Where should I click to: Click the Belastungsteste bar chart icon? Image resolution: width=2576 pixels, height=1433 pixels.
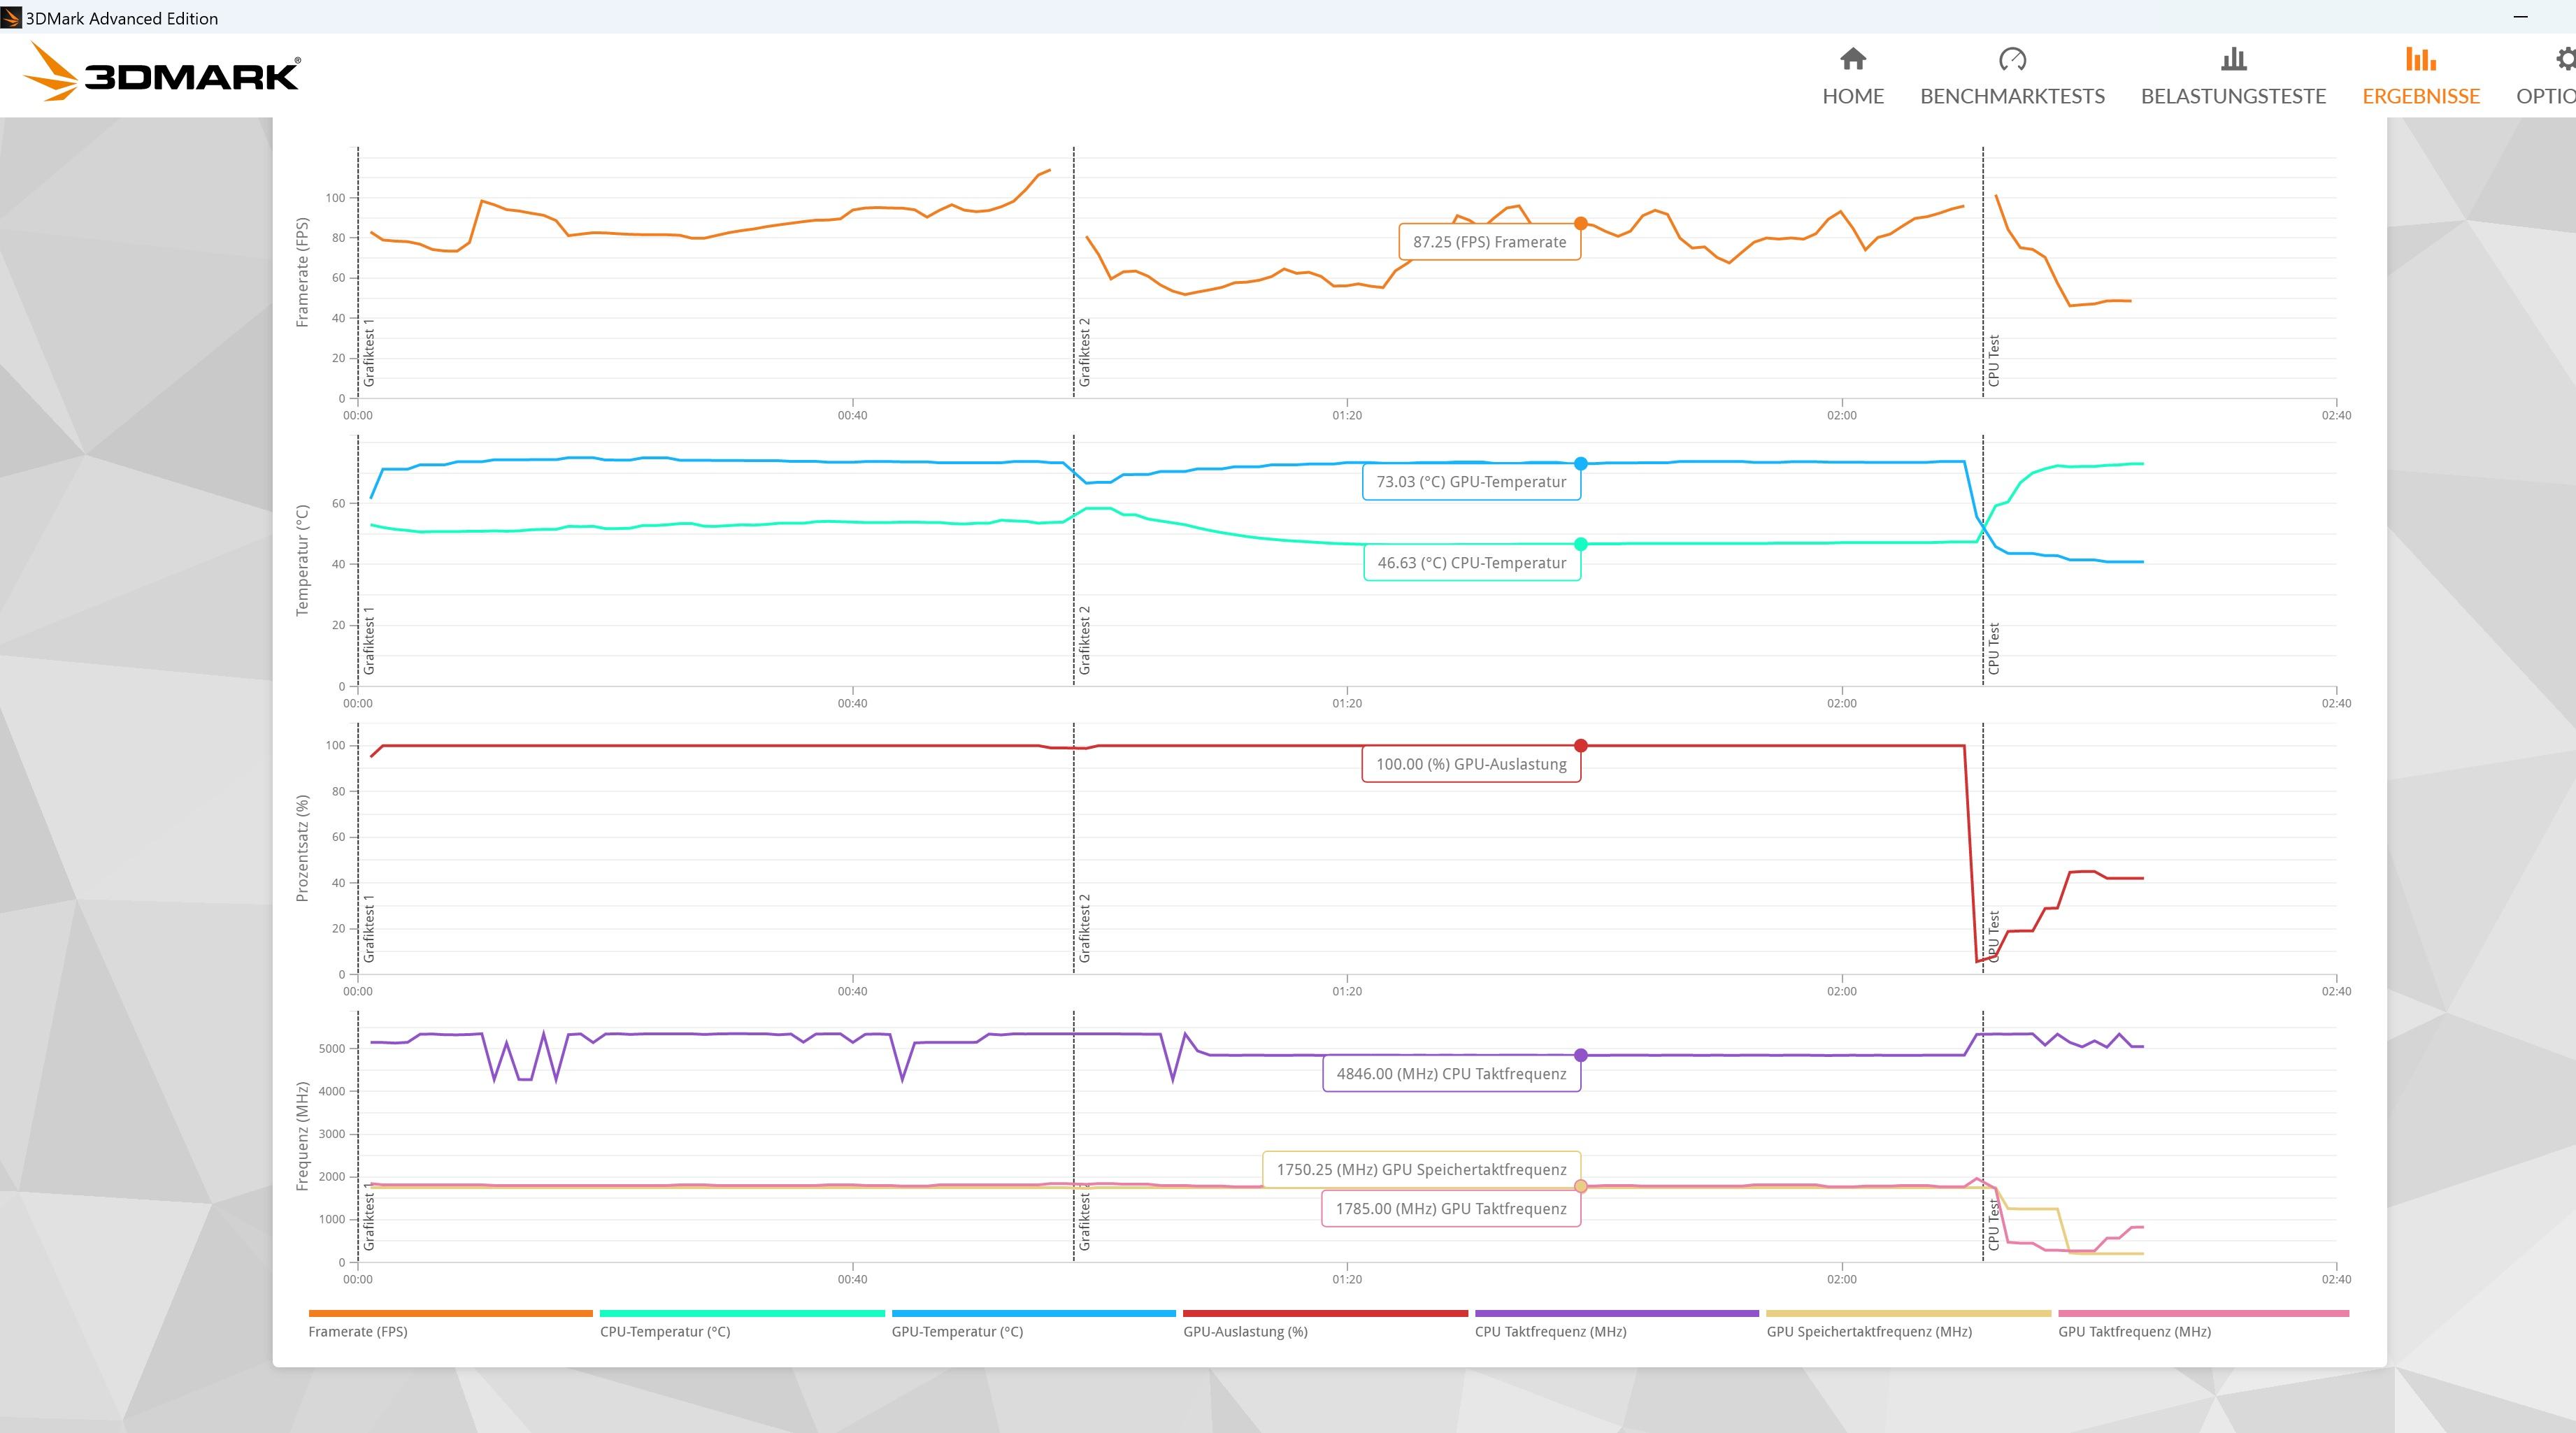point(2233,59)
